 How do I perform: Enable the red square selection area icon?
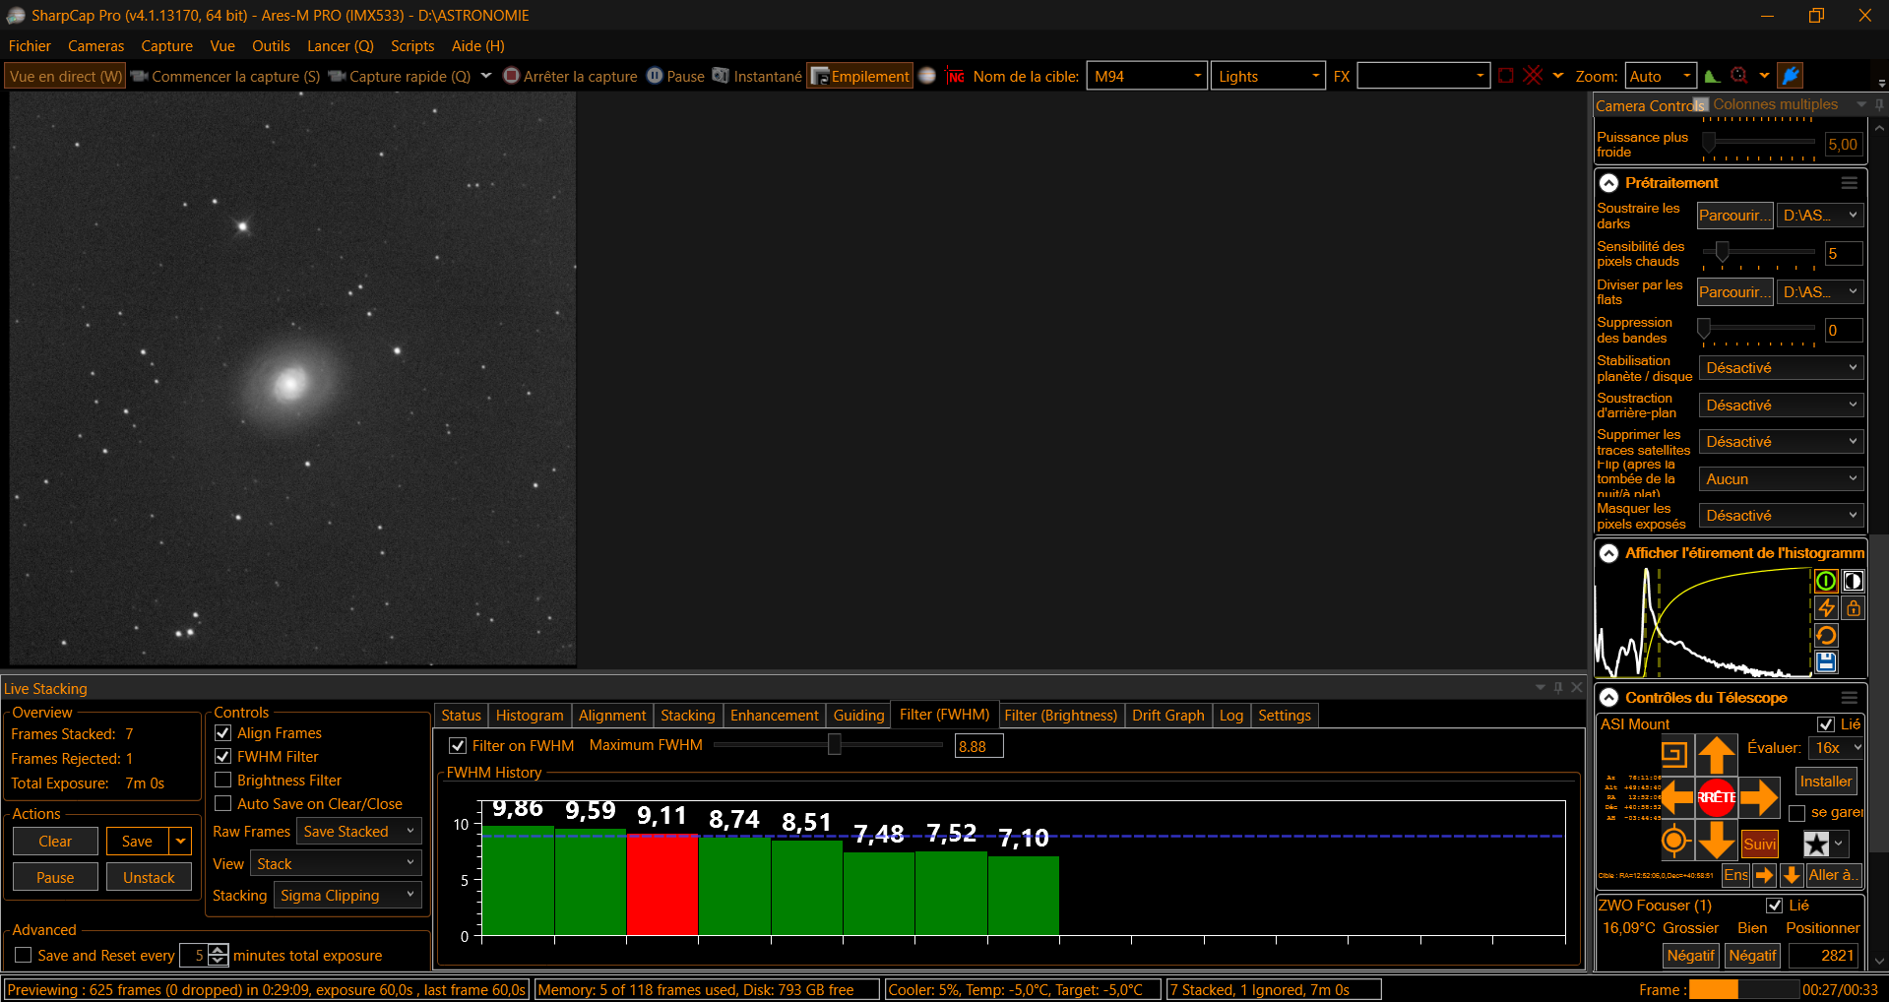[x=1506, y=76]
